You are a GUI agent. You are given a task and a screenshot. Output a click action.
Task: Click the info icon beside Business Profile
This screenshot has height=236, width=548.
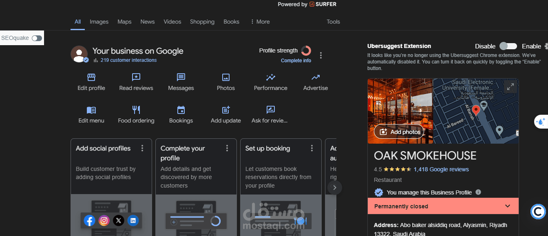pyautogui.click(x=478, y=192)
